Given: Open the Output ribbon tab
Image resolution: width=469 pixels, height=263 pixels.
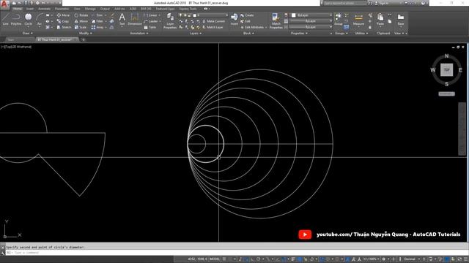Looking at the screenshot, I should point(105,9).
